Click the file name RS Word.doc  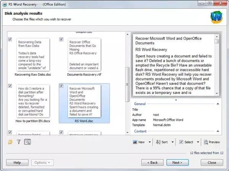84,121
